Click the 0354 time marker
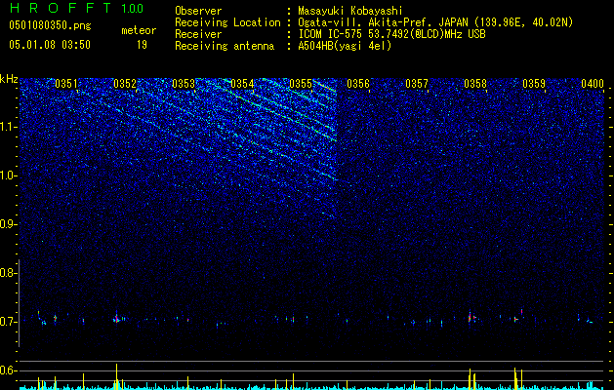The image size is (614, 390). point(242,84)
